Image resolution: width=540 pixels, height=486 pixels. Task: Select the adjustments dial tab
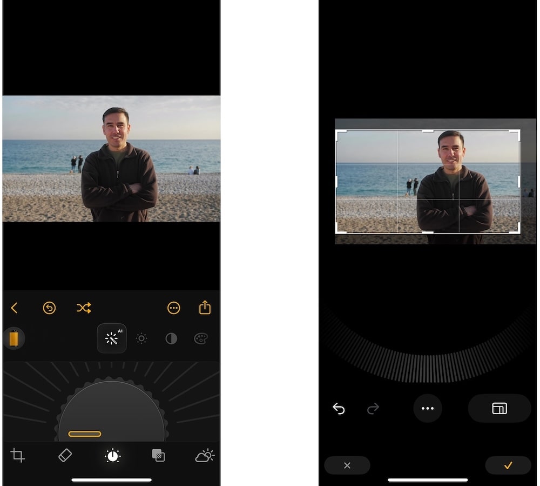coord(112,456)
